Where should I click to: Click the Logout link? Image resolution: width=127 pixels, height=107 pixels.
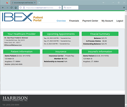[x=120, y=21]
